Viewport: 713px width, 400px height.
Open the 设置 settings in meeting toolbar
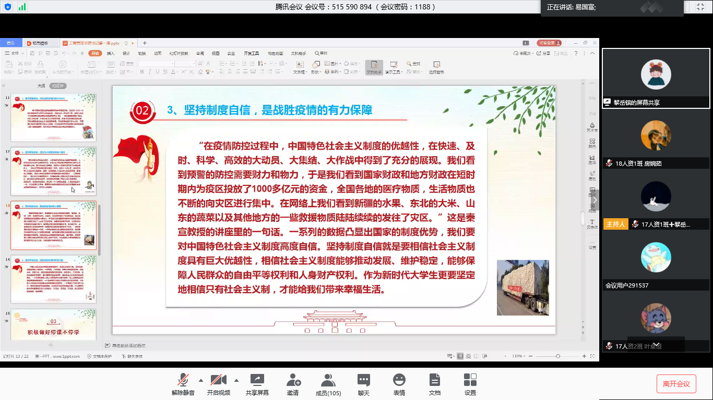470,383
